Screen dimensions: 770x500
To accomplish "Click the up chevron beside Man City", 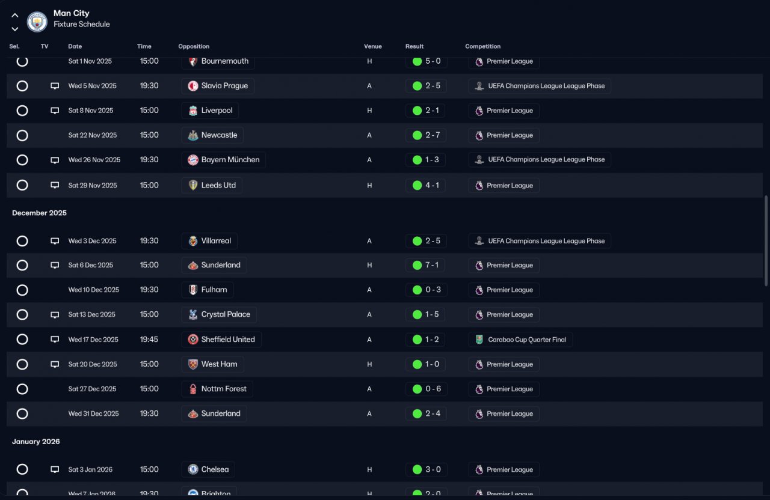I will pyautogui.click(x=15, y=16).
